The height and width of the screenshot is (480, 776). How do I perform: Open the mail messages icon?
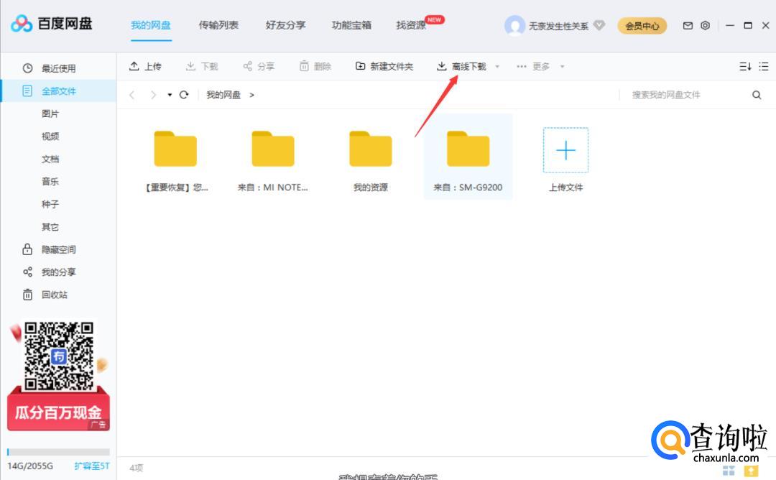tap(688, 25)
